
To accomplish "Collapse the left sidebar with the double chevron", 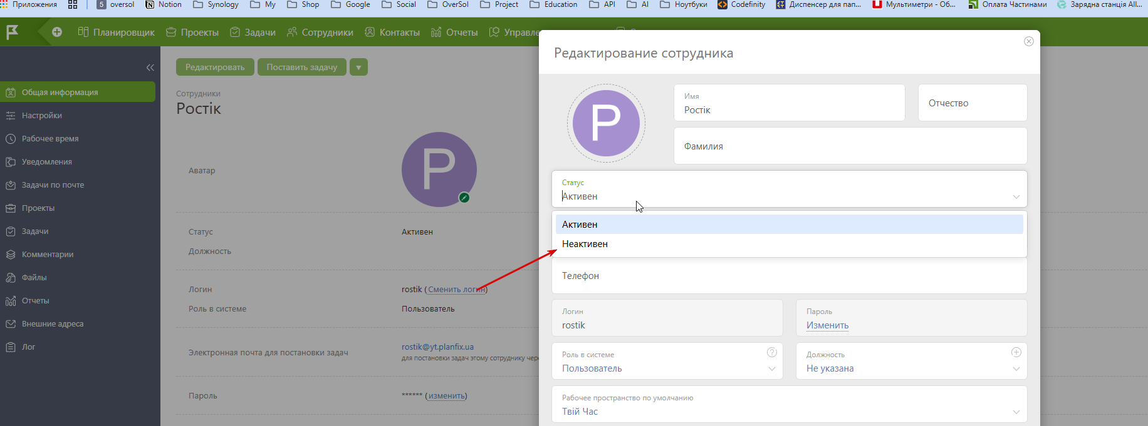I will pyautogui.click(x=150, y=68).
